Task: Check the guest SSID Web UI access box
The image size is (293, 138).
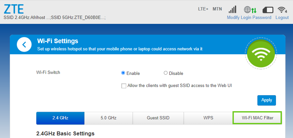Action: click(x=124, y=86)
